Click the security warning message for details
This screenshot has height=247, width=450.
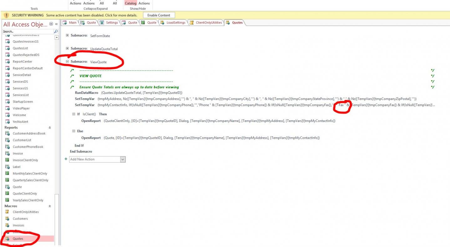point(91,15)
